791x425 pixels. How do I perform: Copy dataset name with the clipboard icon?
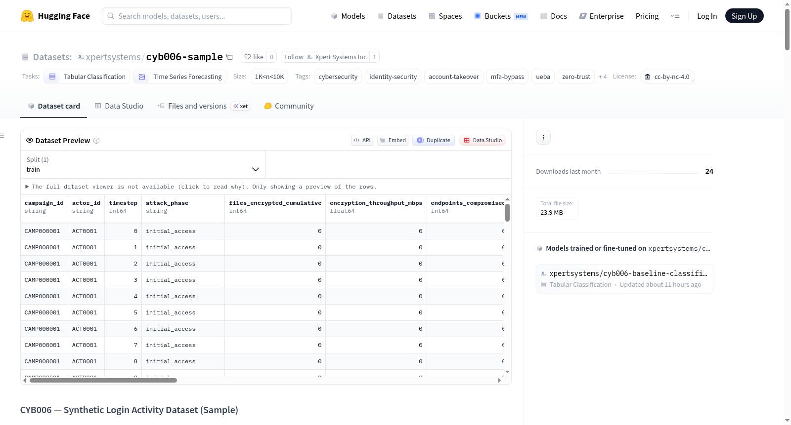coord(229,57)
